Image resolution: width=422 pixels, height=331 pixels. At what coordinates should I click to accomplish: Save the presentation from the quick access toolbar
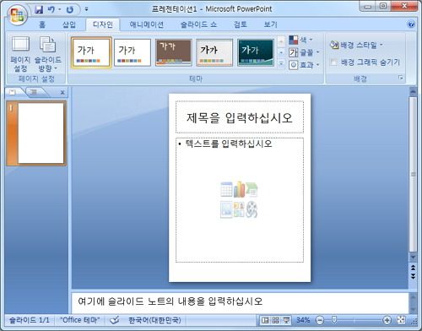coord(39,10)
